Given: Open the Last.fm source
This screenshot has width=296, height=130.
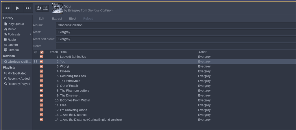Looking at the screenshot, I should [13, 45].
